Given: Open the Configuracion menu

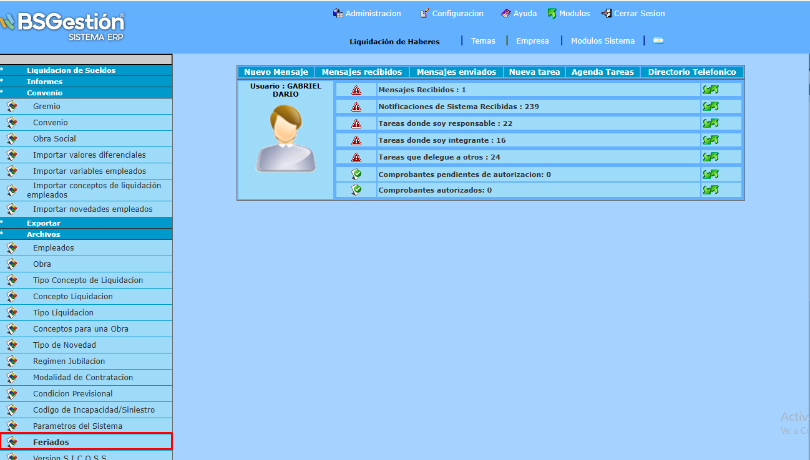Looking at the screenshot, I should click(457, 13).
